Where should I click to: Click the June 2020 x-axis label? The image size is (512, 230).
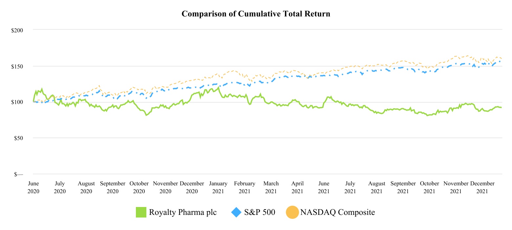click(33, 187)
